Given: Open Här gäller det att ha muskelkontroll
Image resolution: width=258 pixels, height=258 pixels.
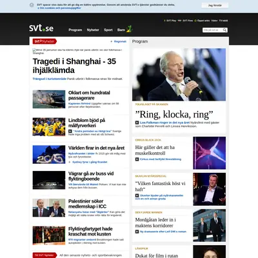Looking at the screenshot, I should 155,150.
